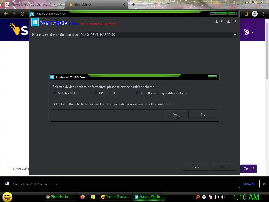Click the ShrinkMe hand logo

tap(15, 29)
